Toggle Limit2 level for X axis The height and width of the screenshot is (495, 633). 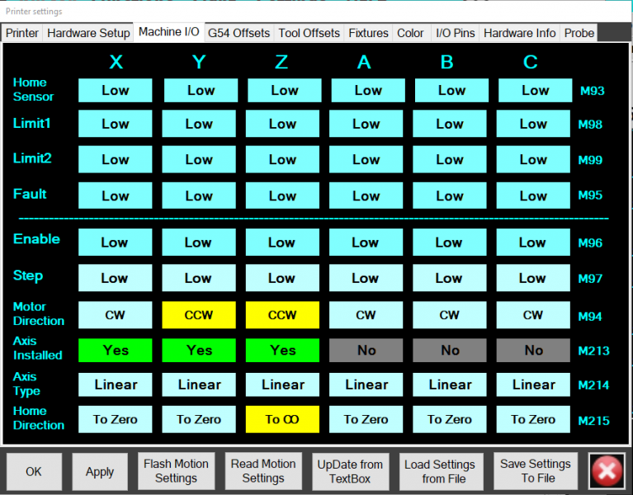pyautogui.click(x=115, y=159)
